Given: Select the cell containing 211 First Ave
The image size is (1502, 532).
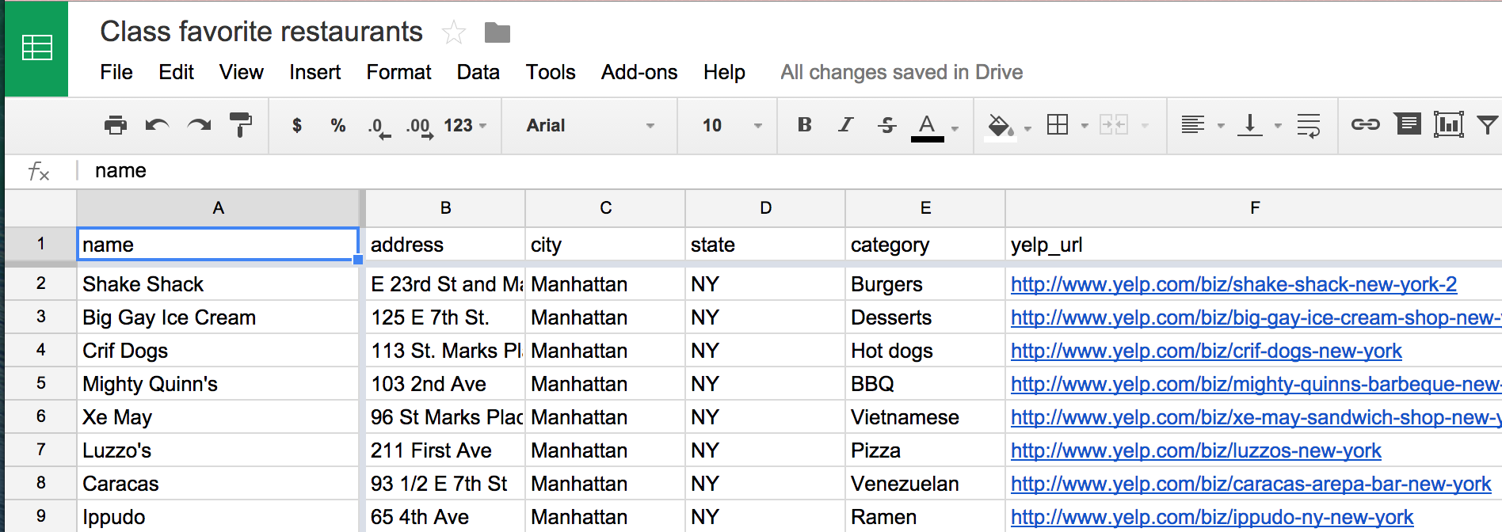Looking at the screenshot, I should click(445, 450).
